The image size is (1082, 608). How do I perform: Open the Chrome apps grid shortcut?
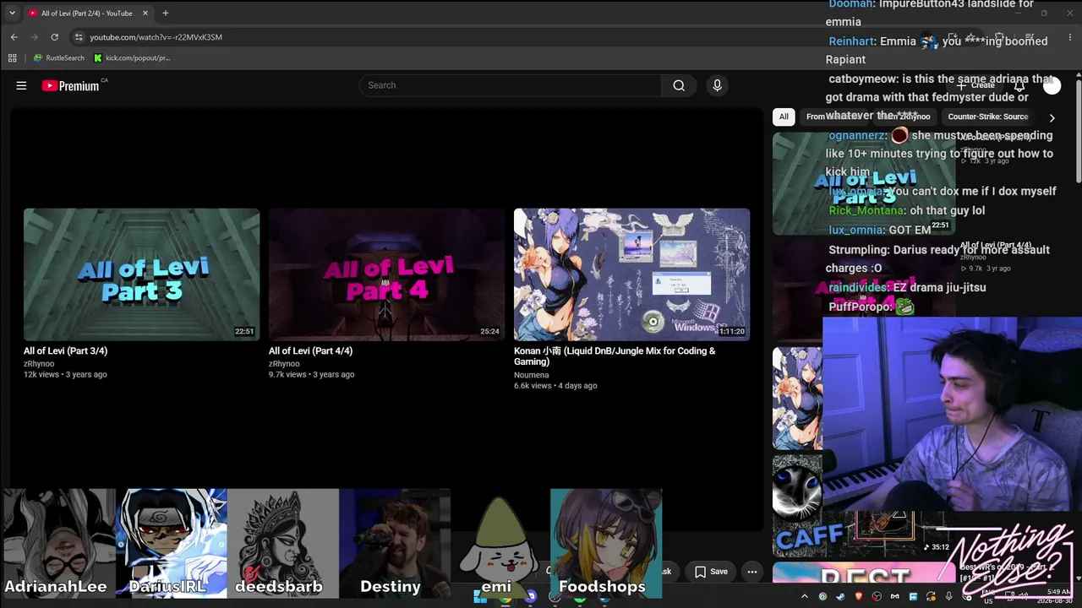12,58
